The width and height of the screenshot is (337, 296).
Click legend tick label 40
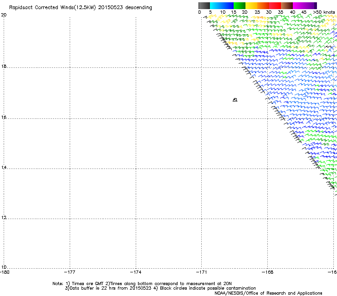pos(292,12)
